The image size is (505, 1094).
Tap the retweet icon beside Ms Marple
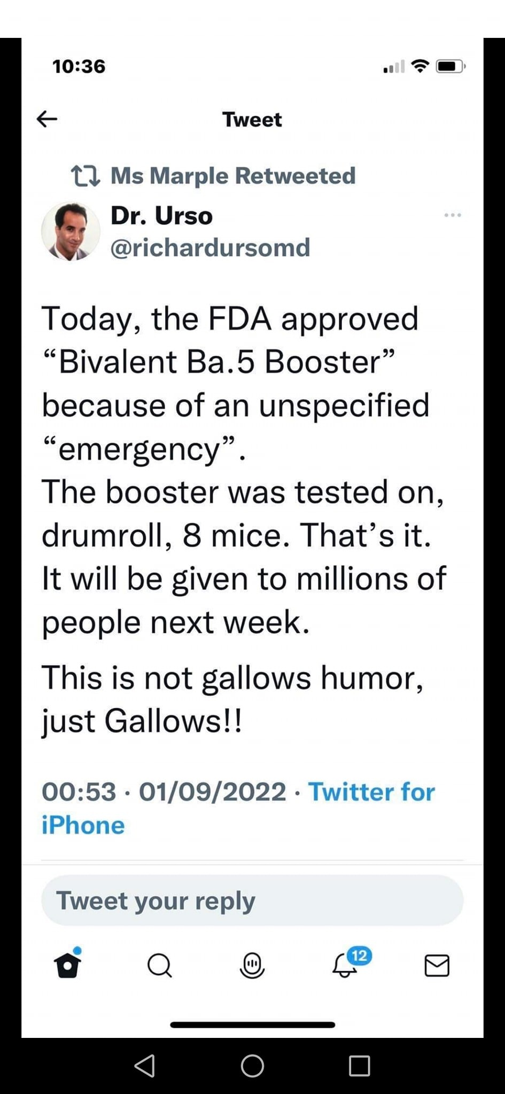(86, 176)
